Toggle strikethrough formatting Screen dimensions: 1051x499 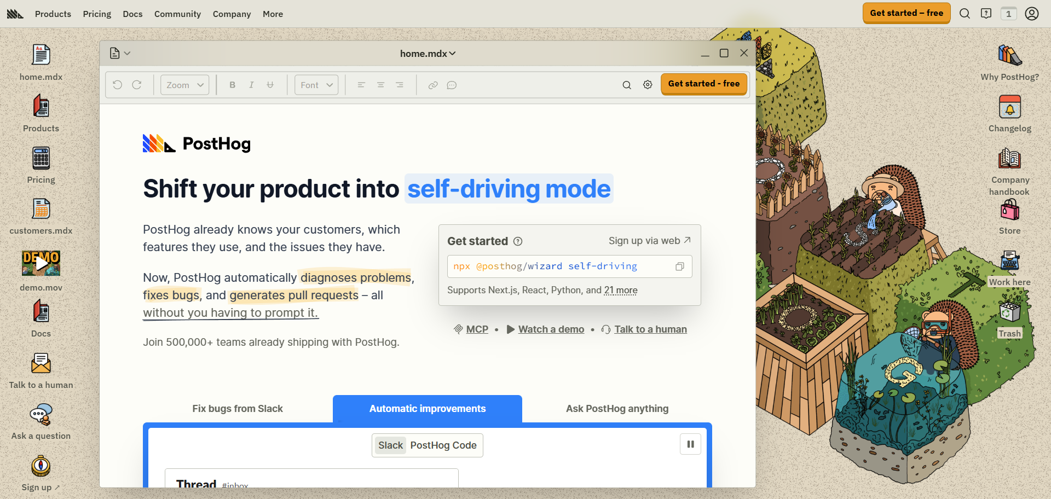pyautogui.click(x=270, y=85)
